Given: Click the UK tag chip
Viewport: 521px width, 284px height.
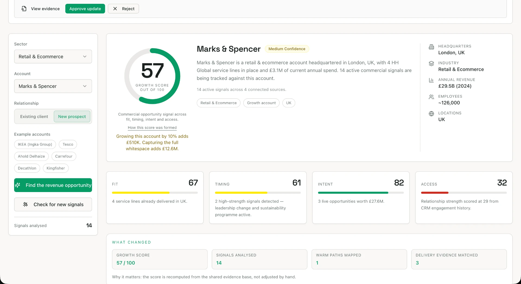Looking at the screenshot, I should click(x=289, y=103).
